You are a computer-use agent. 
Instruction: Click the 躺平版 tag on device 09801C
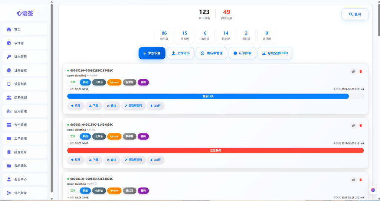[130, 136]
